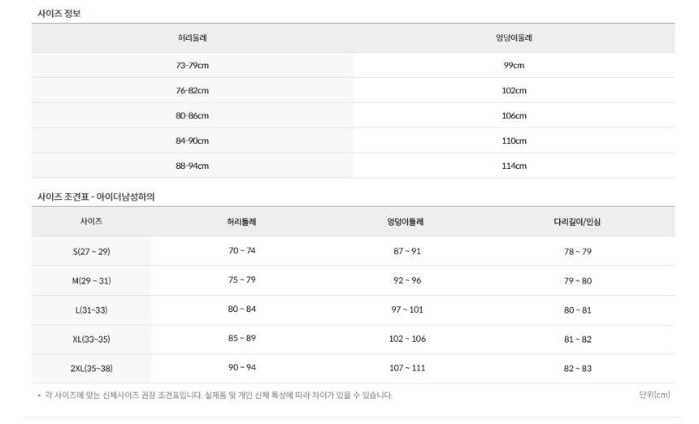Select the 114cm hip cell

[514, 166]
